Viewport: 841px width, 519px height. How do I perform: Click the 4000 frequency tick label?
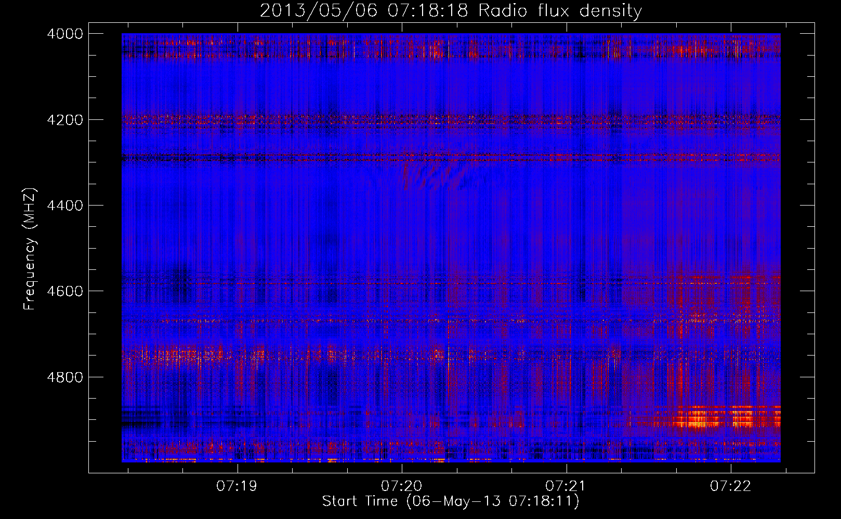65,34
